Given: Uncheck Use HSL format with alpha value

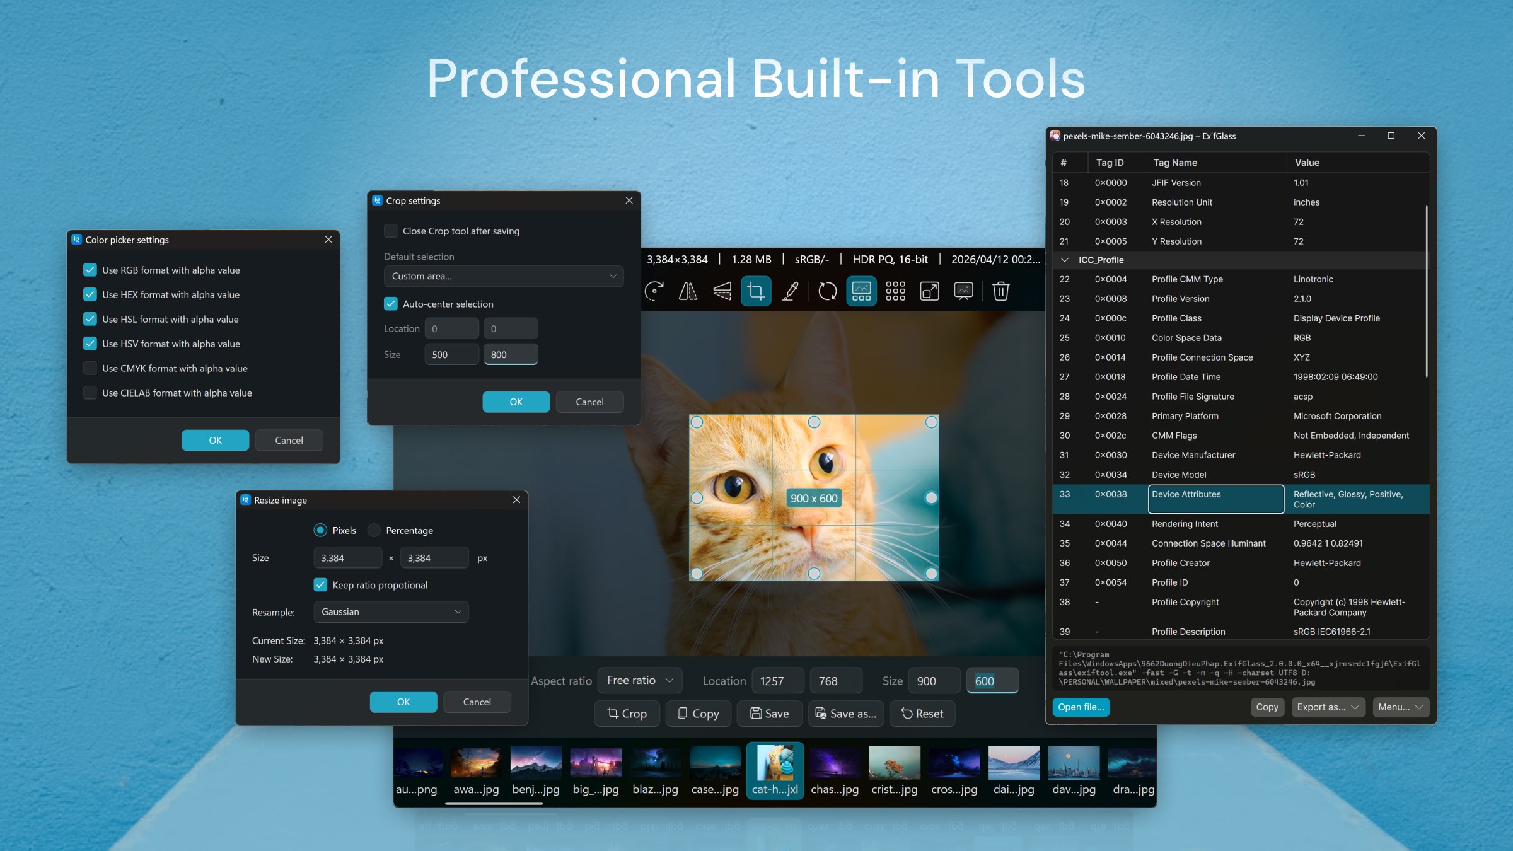Looking at the screenshot, I should (90, 319).
